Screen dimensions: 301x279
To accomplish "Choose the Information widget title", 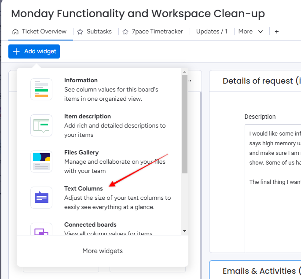I will [x=81, y=80].
